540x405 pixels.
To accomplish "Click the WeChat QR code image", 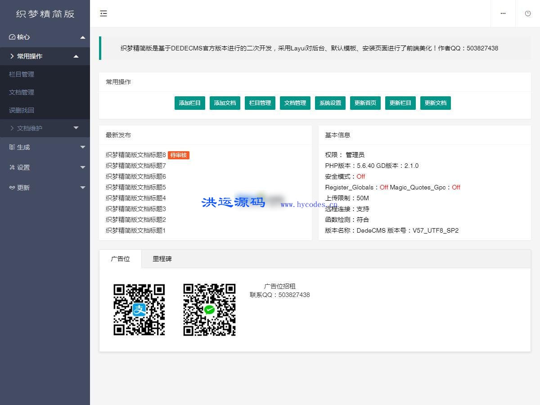I will (209, 310).
